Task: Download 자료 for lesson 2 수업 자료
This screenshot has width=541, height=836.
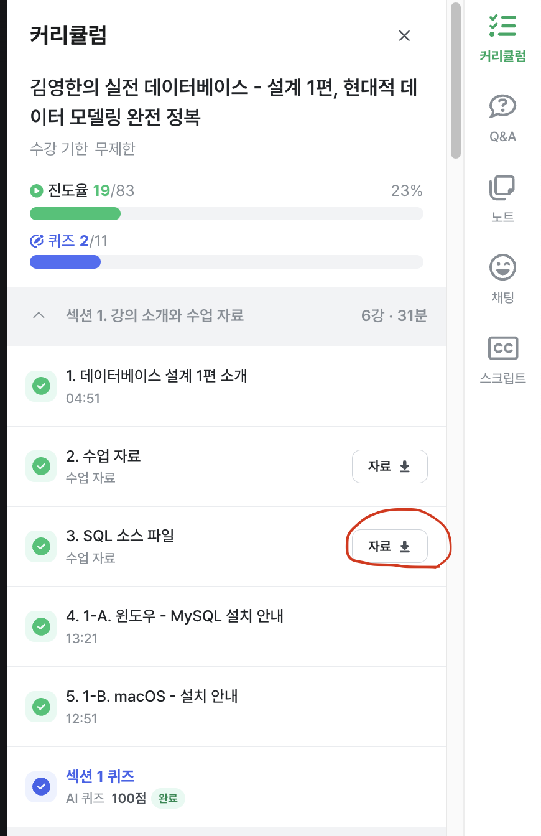Action: click(x=389, y=467)
